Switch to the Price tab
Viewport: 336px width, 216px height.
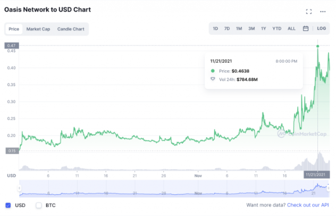click(x=14, y=29)
